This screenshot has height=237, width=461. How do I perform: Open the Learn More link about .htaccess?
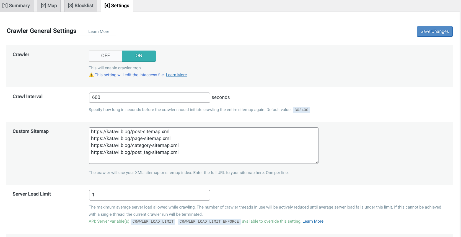[176, 75]
